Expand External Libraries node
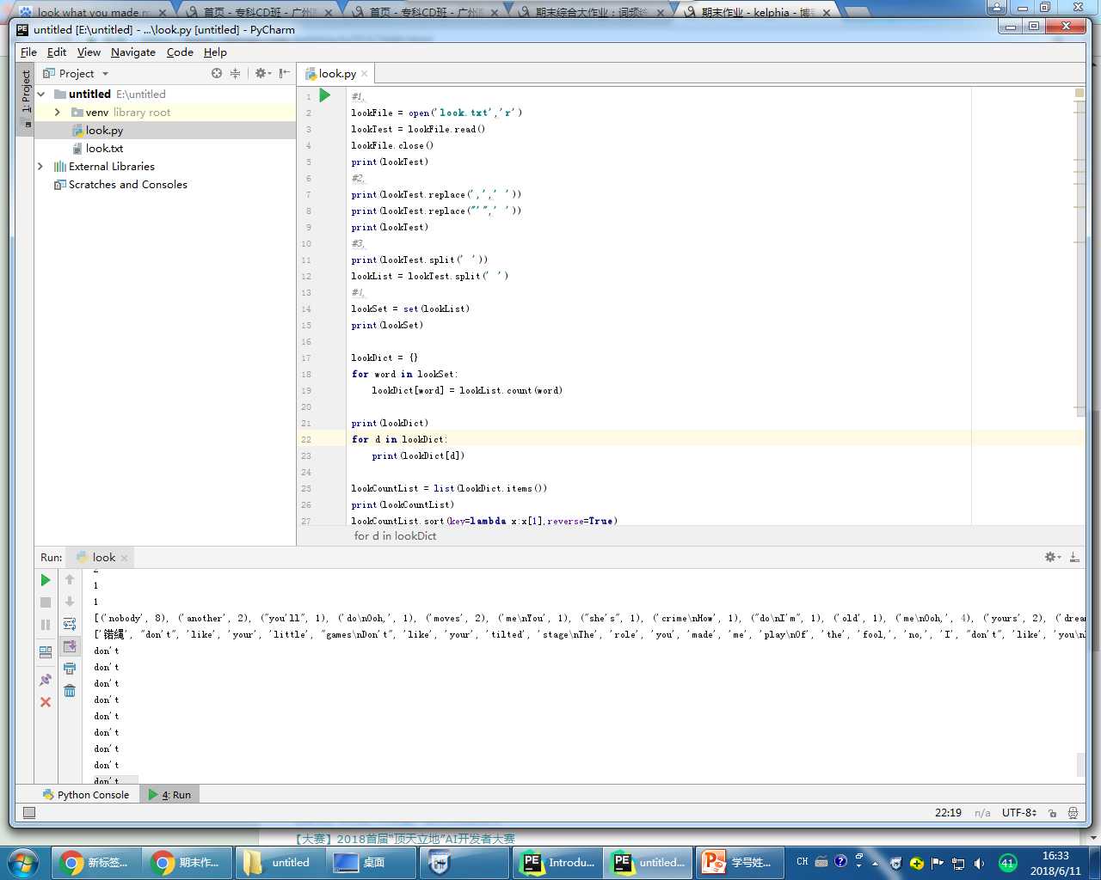The height and width of the screenshot is (880, 1101). tap(40, 167)
